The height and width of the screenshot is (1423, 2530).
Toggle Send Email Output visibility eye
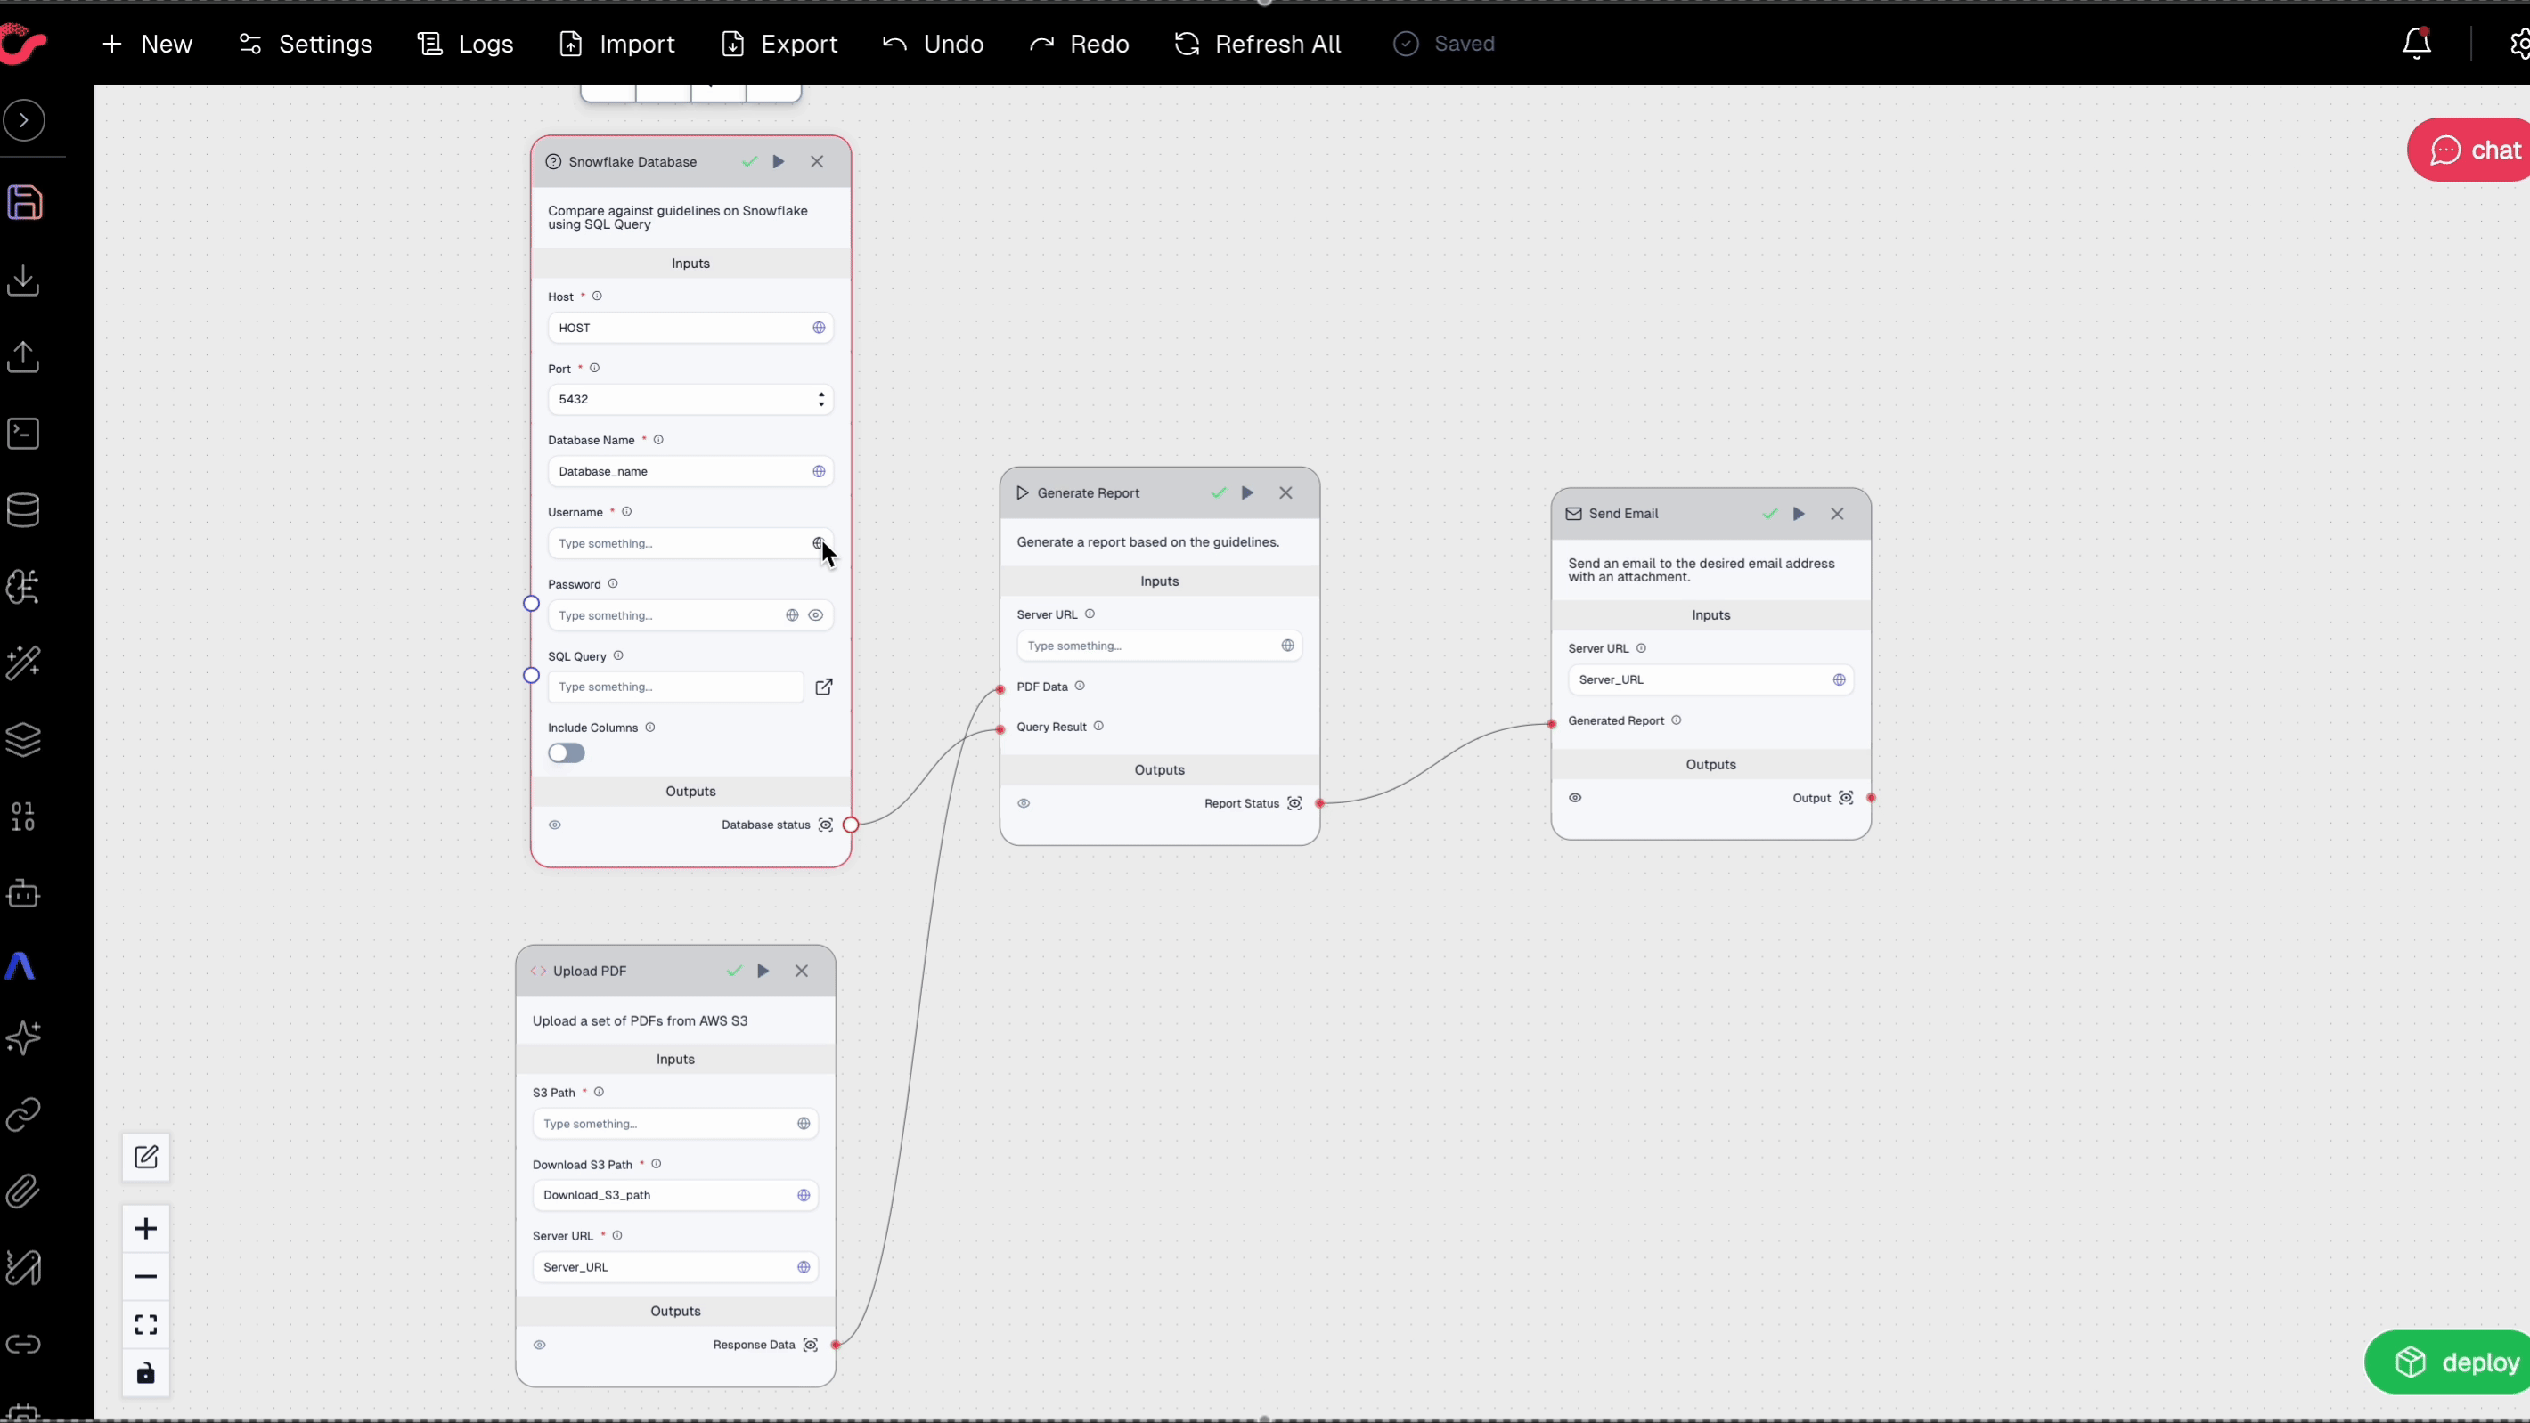1575,797
